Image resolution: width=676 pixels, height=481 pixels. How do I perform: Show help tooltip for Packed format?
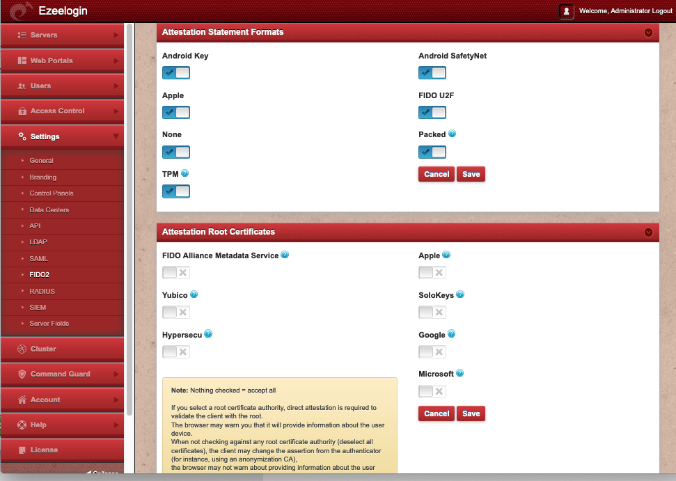point(452,134)
